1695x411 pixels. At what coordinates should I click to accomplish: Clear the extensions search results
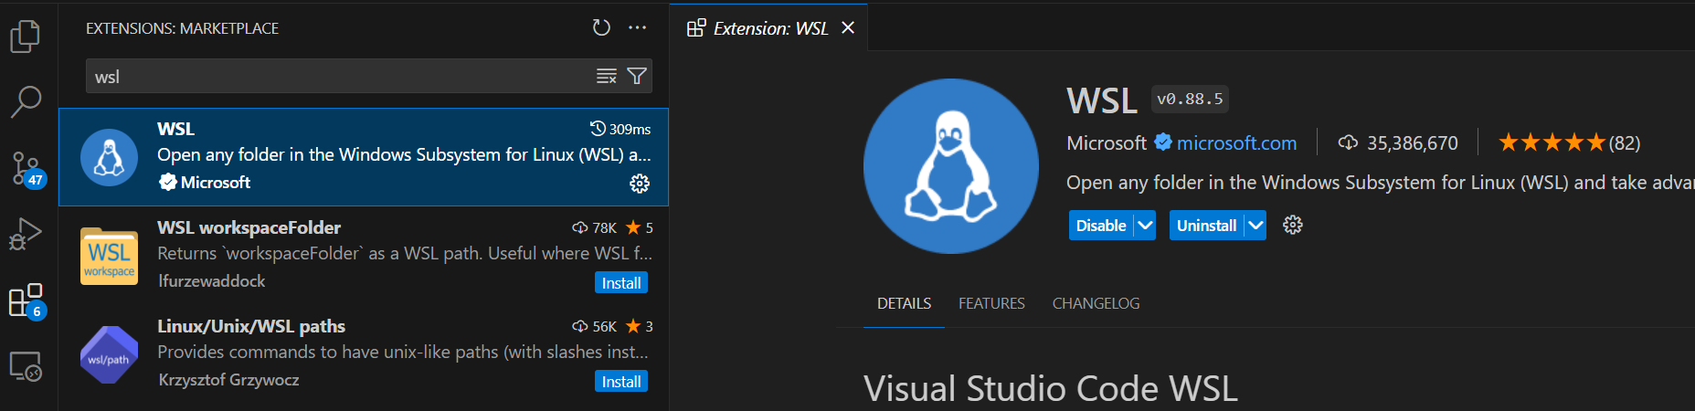click(607, 76)
